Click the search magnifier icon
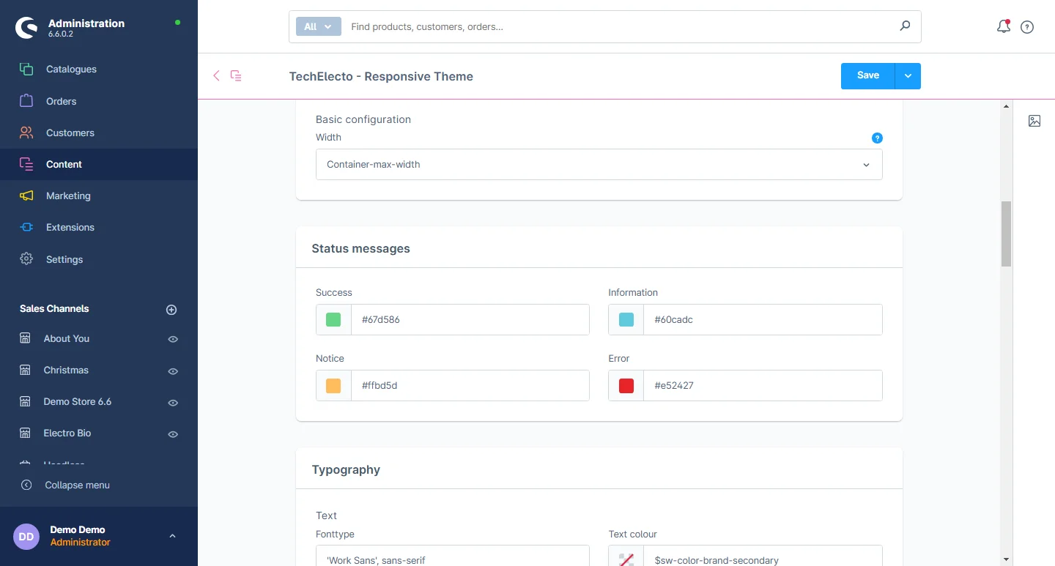Viewport: 1055px width, 566px height. click(x=905, y=26)
